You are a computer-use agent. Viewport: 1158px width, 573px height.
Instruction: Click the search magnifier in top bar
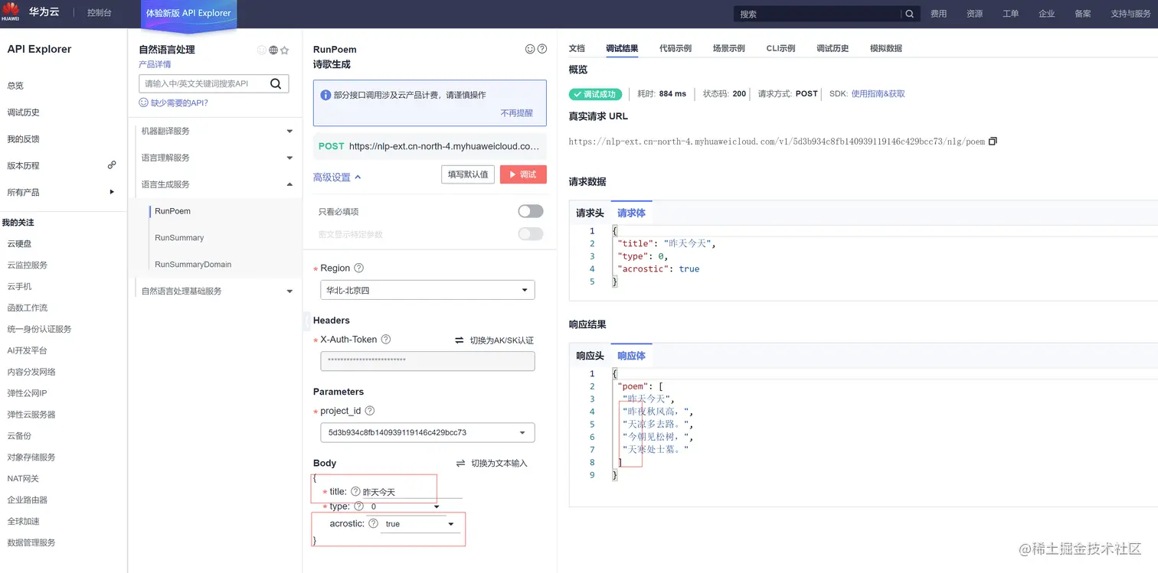(x=909, y=14)
